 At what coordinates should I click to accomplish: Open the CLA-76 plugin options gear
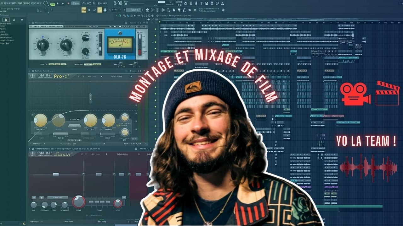[x=33, y=23]
